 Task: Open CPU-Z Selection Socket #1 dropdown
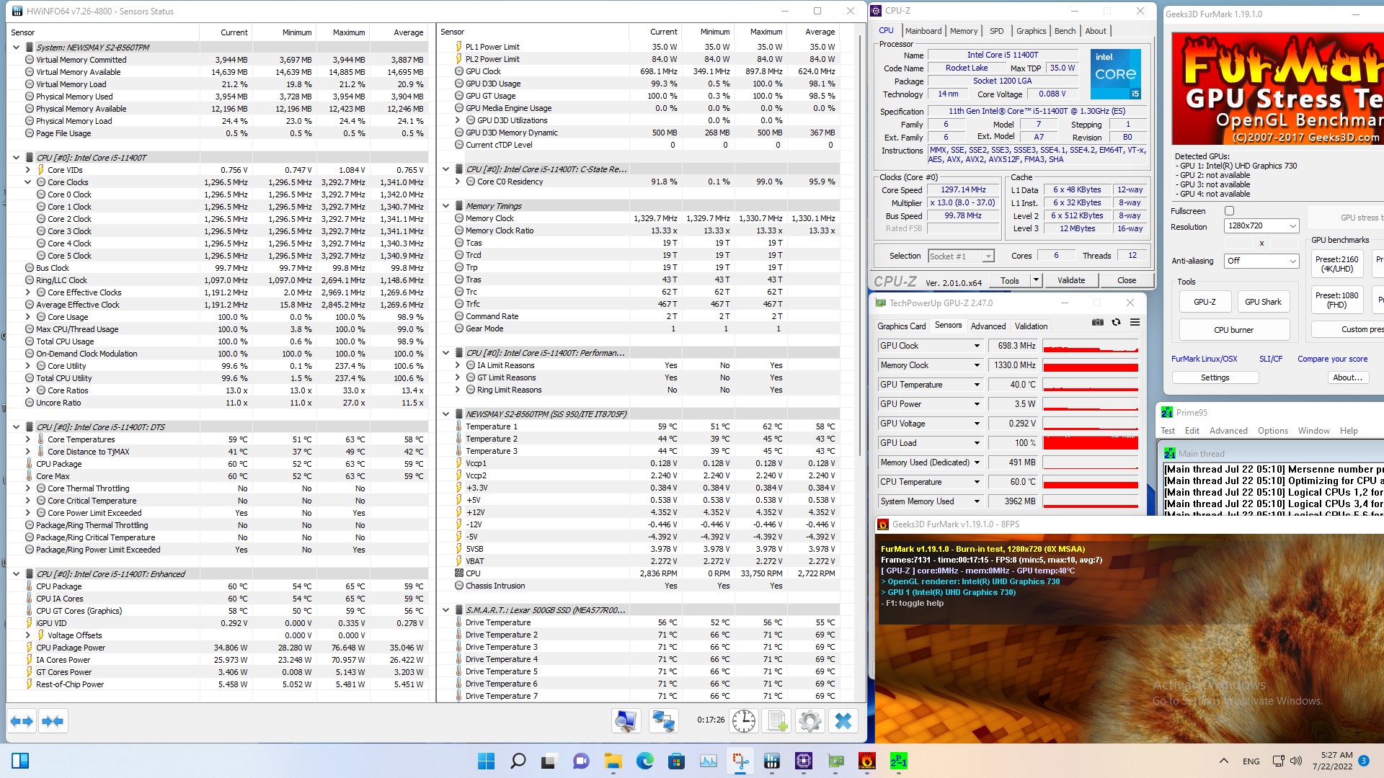click(x=960, y=256)
